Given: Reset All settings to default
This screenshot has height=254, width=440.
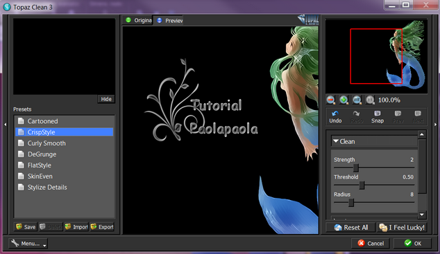Looking at the screenshot, I should click(x=350, y=228).
